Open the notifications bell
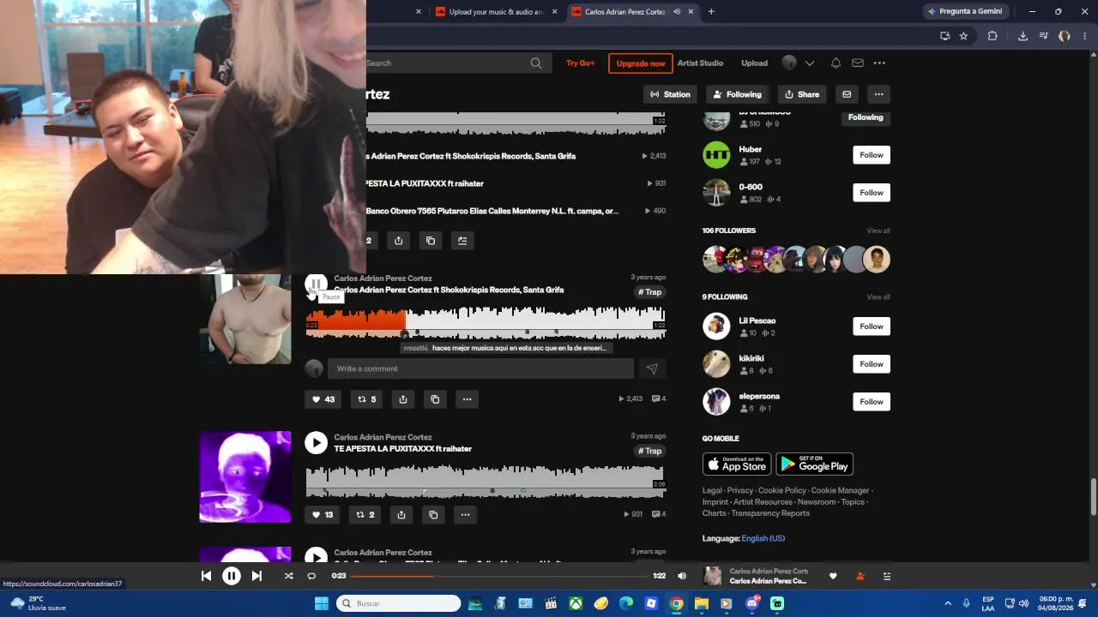 tap(836, 63)
